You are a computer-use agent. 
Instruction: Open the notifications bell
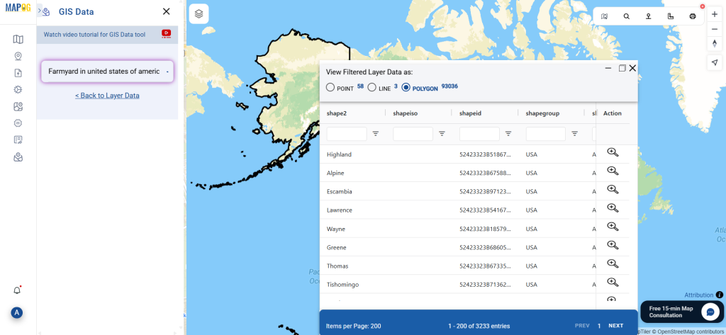pos(17,290)
